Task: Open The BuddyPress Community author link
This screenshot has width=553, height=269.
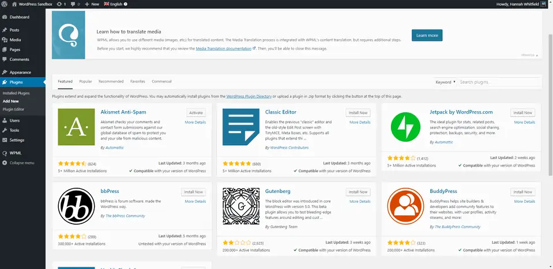Action: coord(457,227)
